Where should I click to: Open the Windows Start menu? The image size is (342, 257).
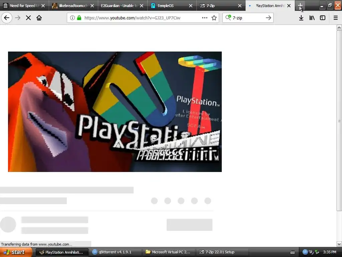coord(16,252)
